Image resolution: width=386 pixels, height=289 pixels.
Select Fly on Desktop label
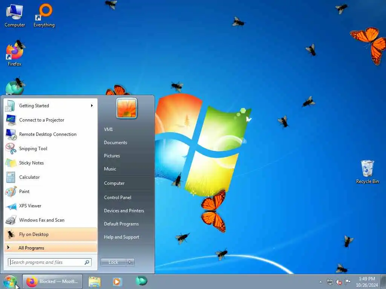click(x=34, y=234)
